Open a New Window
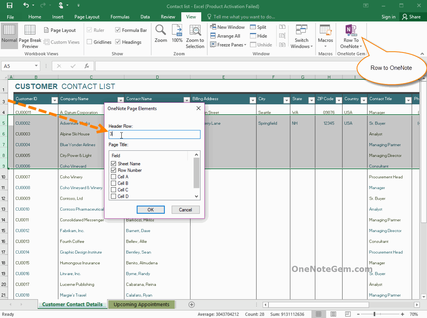 (227, 27)
